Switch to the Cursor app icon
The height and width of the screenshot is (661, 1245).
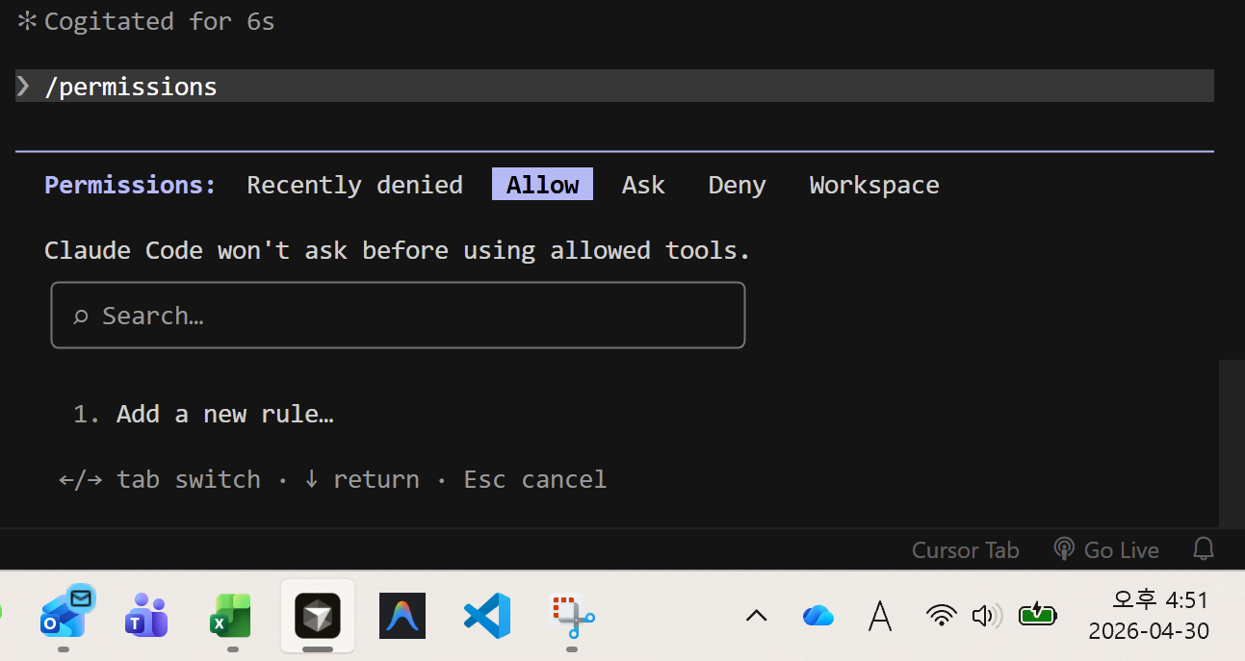tap(317, 615)
